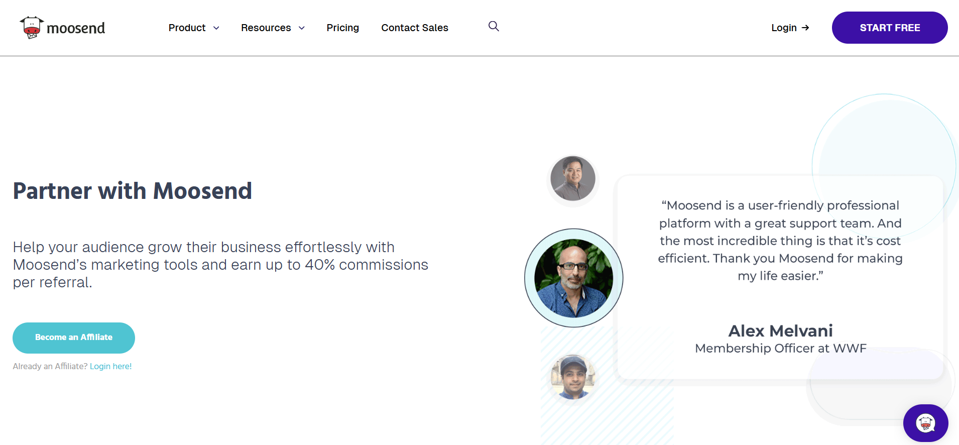Select the bottom avatar with cap

pyautogui.click(x=573, y=377)
